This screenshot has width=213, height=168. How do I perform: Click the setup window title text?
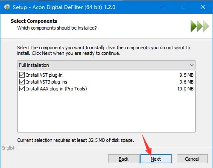[64, 7]
